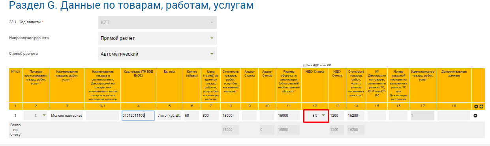The height and width of the screenshot is (146, 490).
Task: Expand the 'Способ расчета' Автоматический dropdown
Action: [x=157, y=54]
